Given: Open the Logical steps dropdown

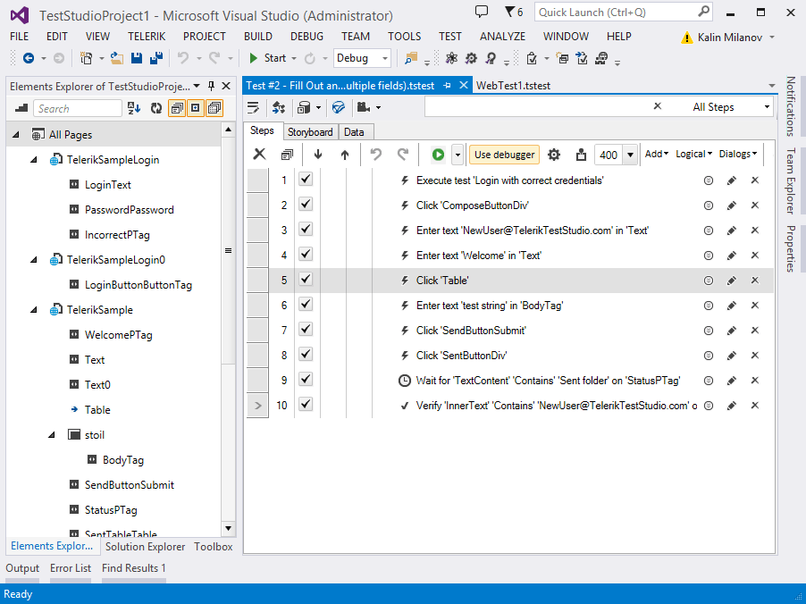Looking at the screenshot, I should pos(693,154).
